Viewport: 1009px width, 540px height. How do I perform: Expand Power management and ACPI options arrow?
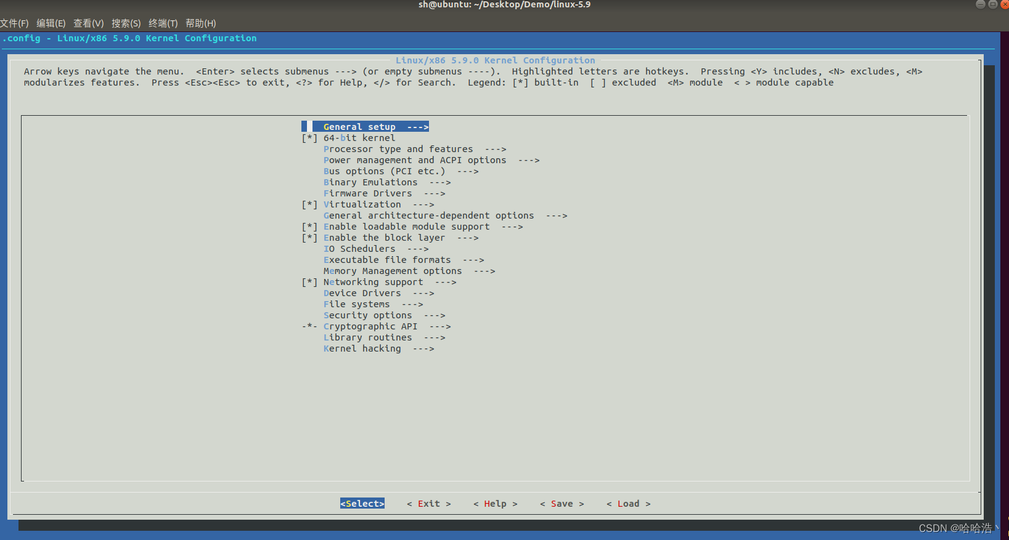coord(529,160)
